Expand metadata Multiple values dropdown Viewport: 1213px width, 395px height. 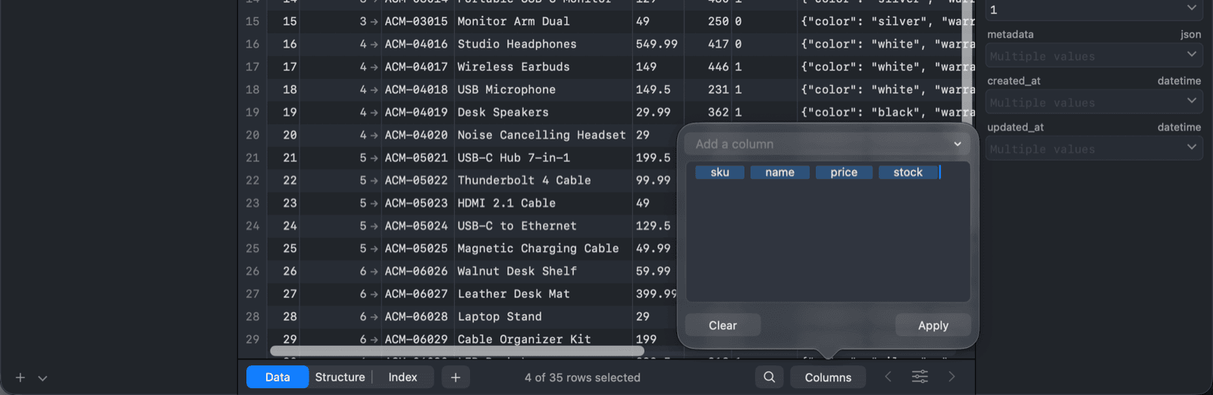pos(1095,55)
